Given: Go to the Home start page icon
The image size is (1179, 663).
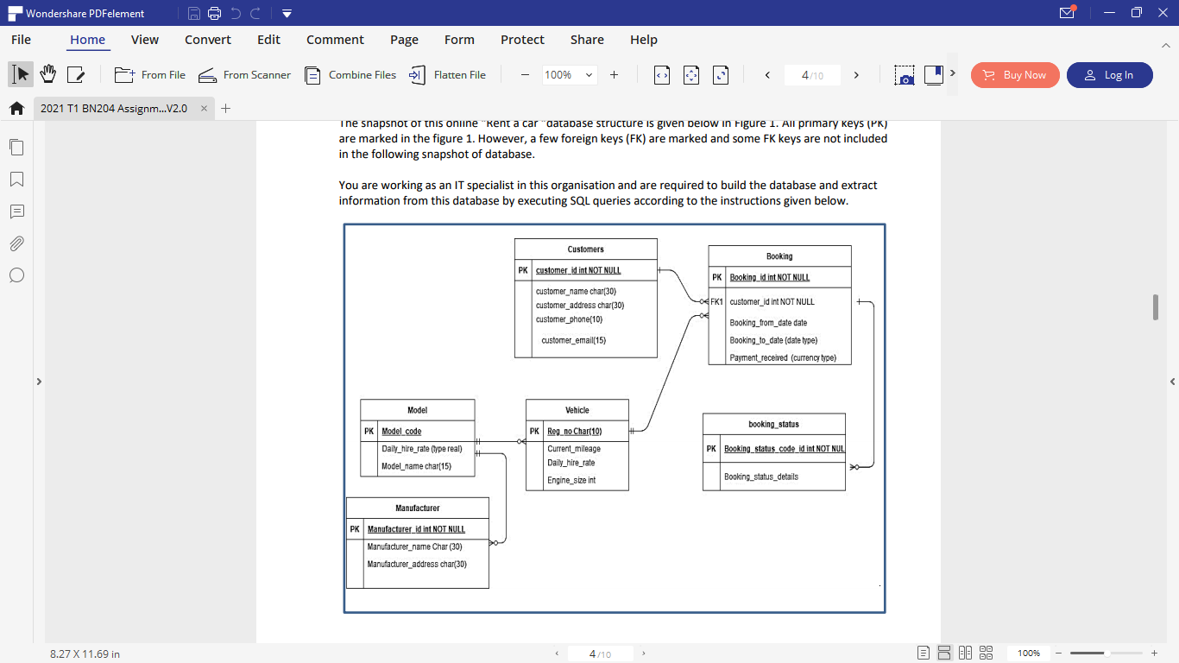Looking at the screenshot, I should pyautogui.click(x=16, y=109).
